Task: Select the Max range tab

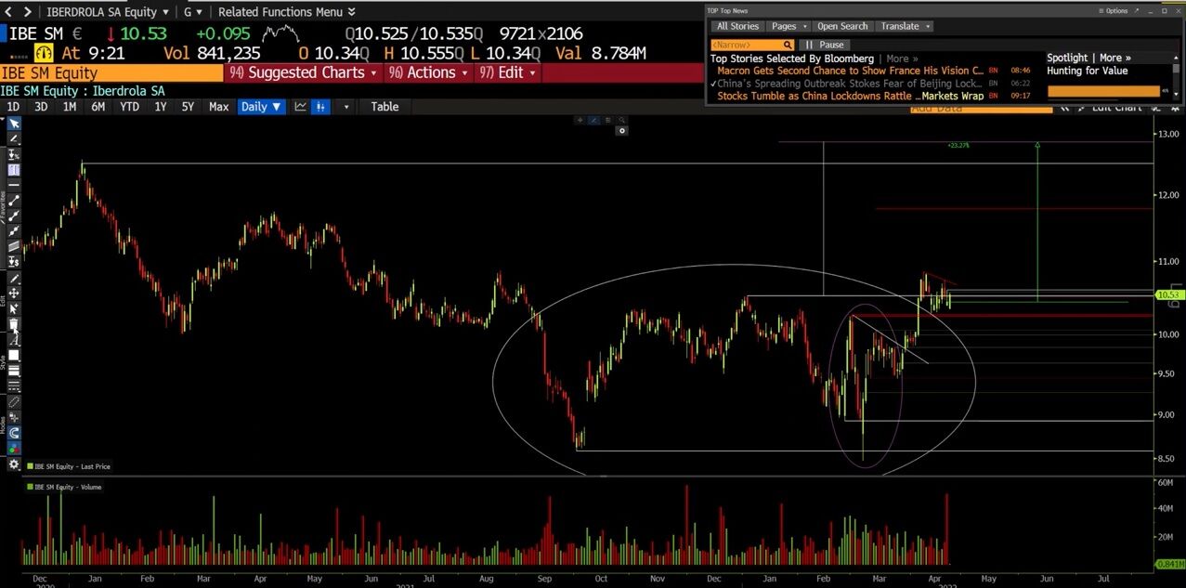Action: point(218,107)
